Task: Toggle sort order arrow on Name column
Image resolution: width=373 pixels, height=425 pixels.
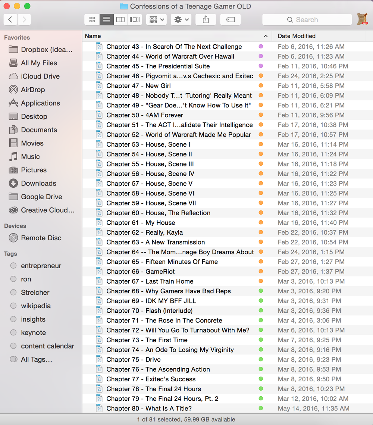Action: tap(266, 36)
